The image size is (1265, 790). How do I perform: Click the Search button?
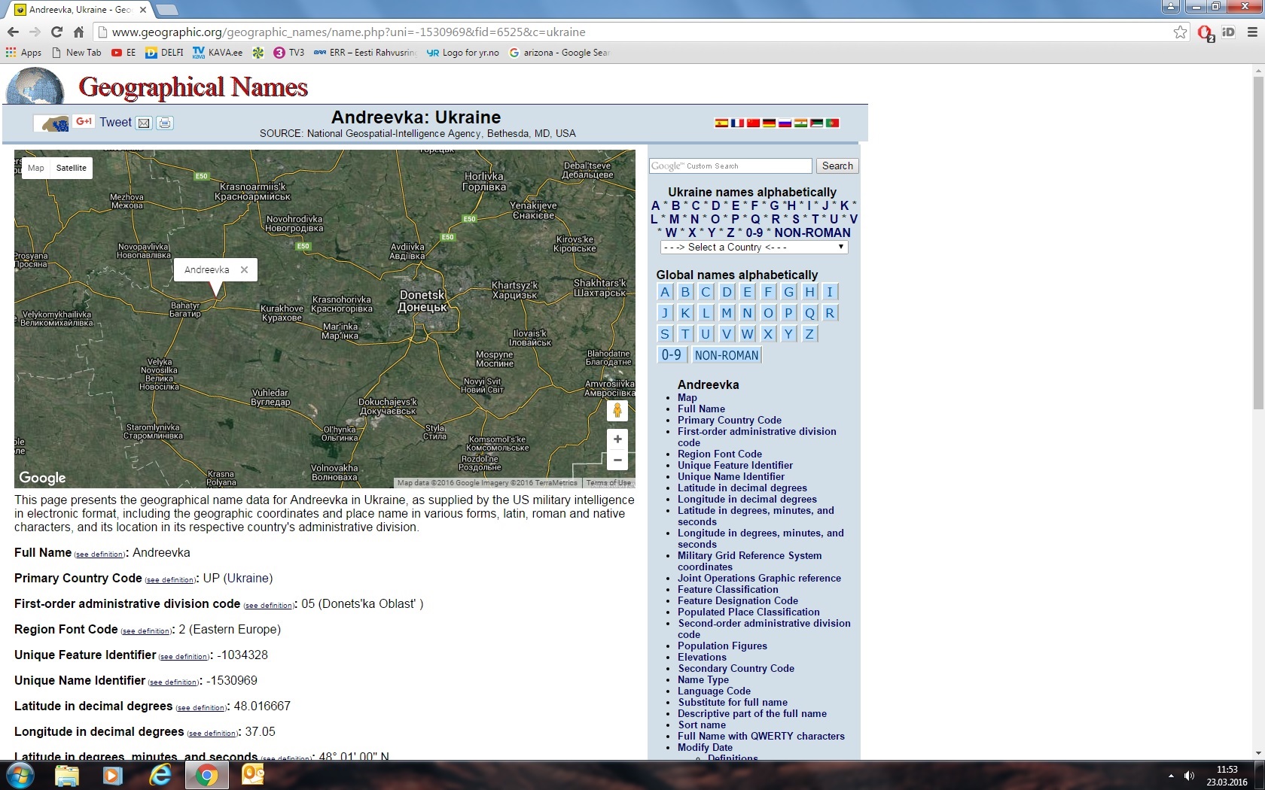point(837,166)
